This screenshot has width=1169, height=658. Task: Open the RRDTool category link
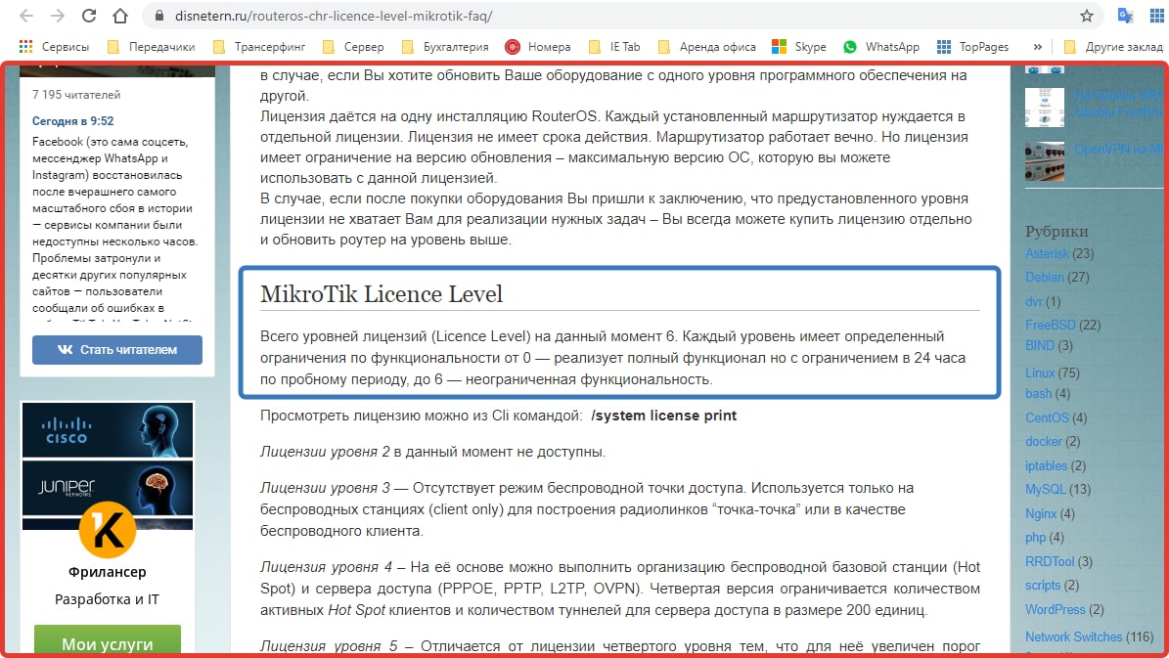[1050, 561]
